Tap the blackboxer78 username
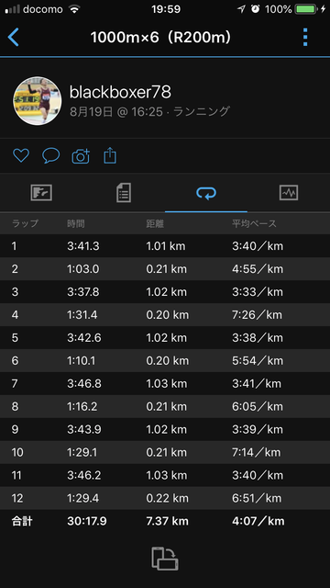 (120, 92)
